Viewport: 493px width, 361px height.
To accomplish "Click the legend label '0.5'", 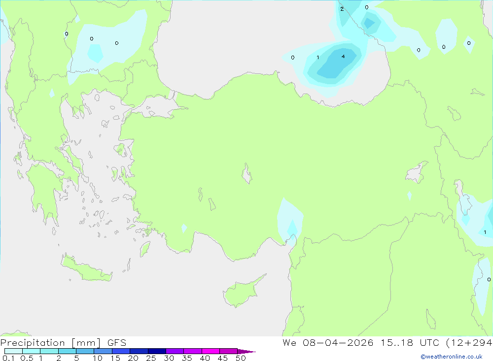I will pyautogui.click(x=27, y=358).
